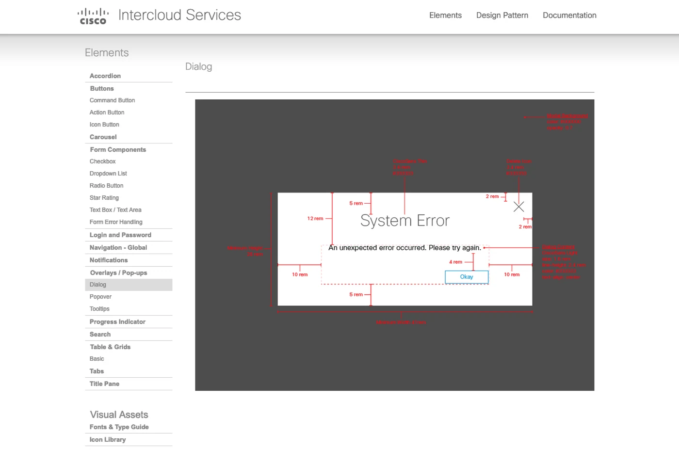This screenshot has width=679, height=465.
Task: Go to Tooltips page
Action: click(99, 309)
